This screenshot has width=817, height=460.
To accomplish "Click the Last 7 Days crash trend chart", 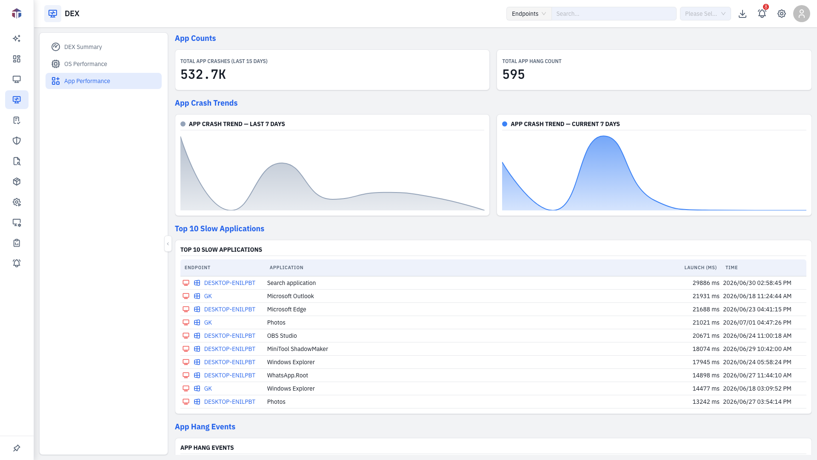I will pos(332,172).
